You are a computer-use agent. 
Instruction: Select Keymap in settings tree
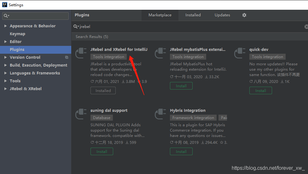click(x=17, y=34)
